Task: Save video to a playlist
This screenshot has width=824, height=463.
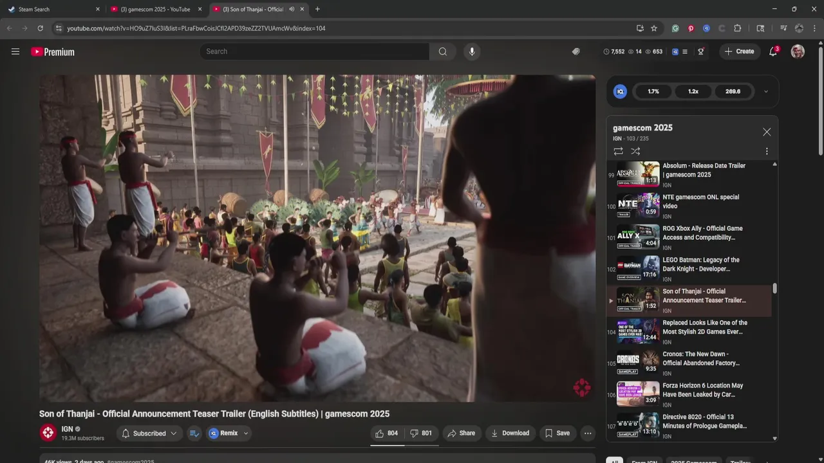Action: (x=557, y=433)
